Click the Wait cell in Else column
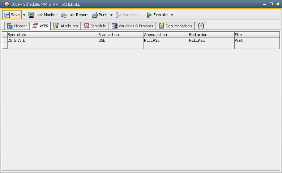 click(257, 40)
